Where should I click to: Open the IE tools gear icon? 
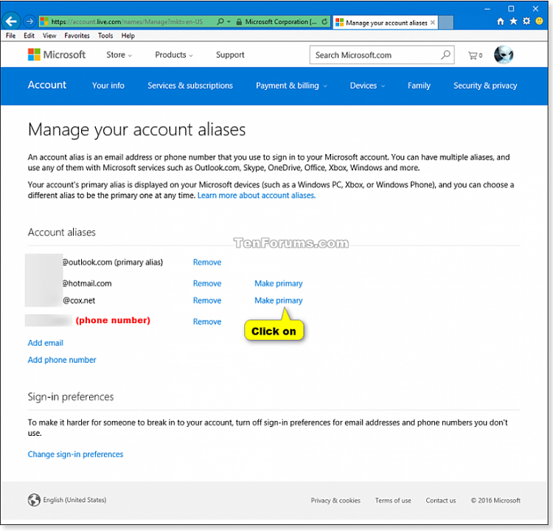click(x=526, y=22)
